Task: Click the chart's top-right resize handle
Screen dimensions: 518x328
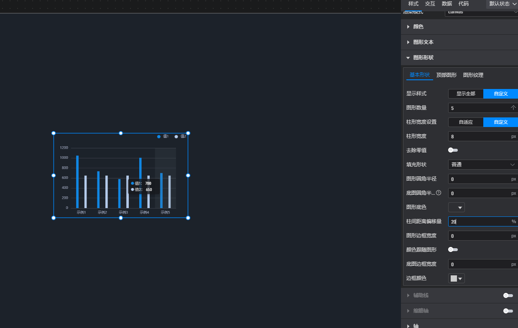Action: [x=188, y=133]
